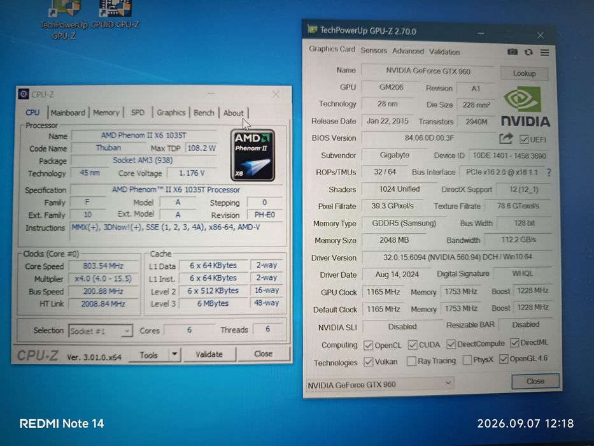Click the GPU name field NVIDIA GeForce GTX 960

click(428, 71)
